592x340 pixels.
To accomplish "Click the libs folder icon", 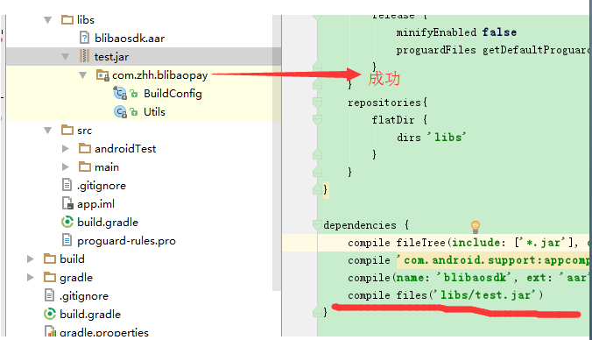I will (x=67, y=19).
